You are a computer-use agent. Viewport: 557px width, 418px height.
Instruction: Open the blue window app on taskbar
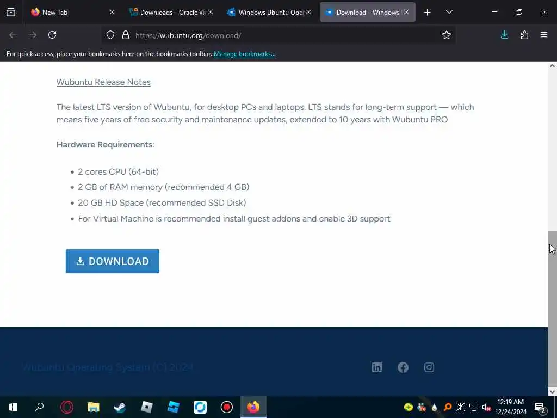click(174, 407)
